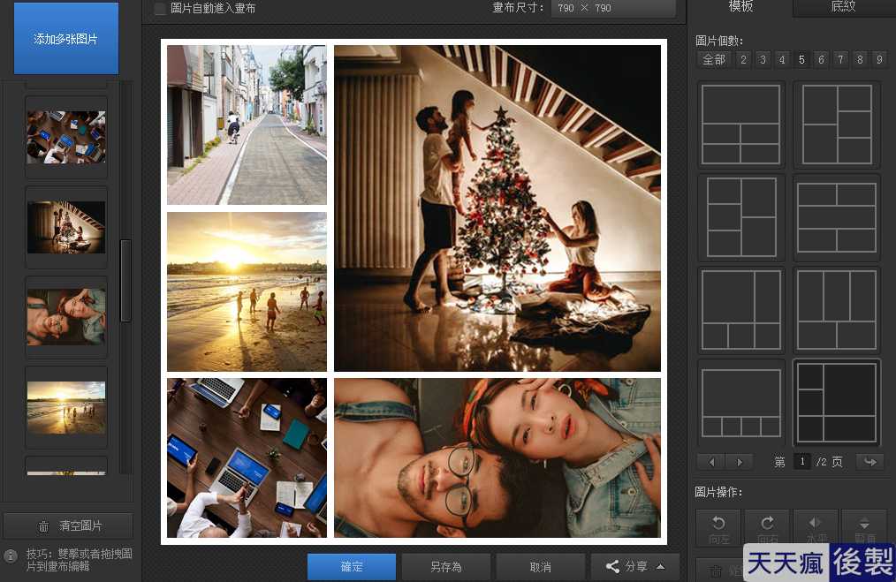Toggle 圖片自動進入畫布 checkbox
The width and height of the screenshot is (896, 582).
coord(160,8)
